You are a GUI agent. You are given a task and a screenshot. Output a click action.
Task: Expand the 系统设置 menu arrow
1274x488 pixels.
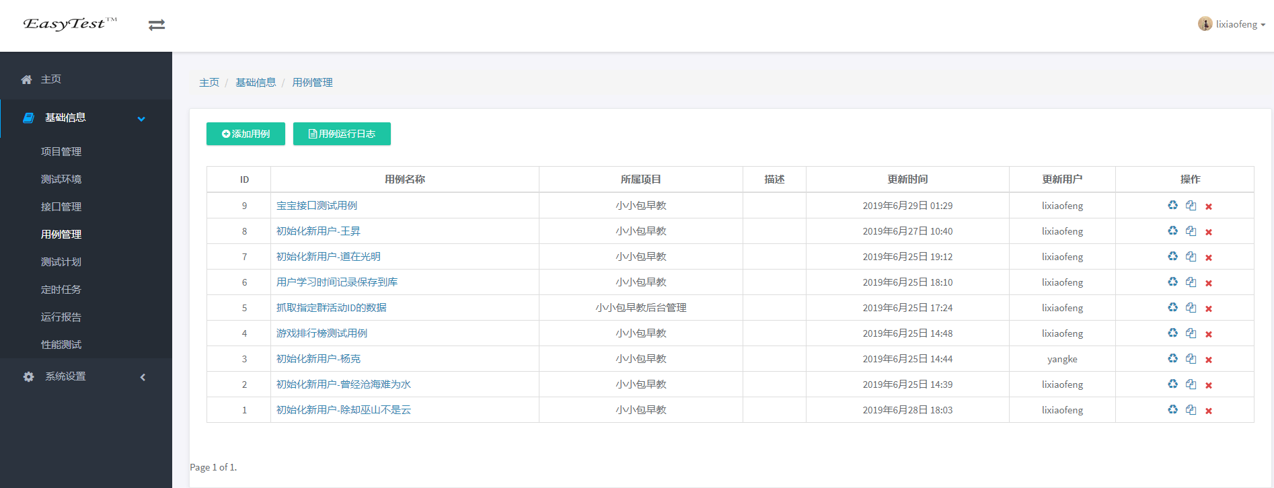point(143,377)
